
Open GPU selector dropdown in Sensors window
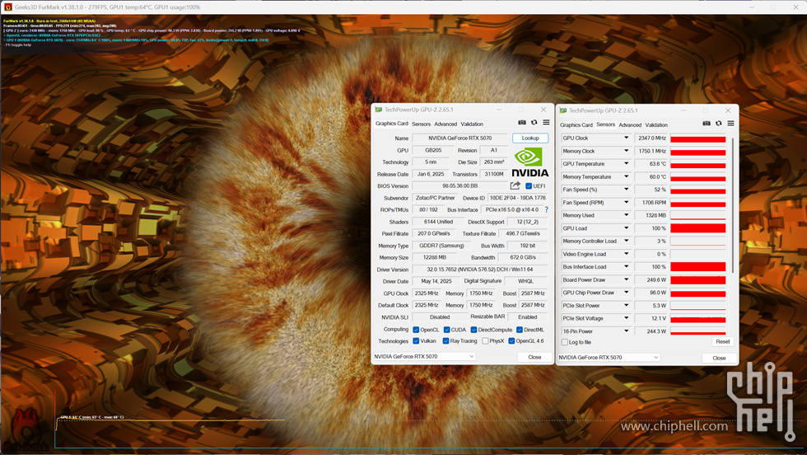tap(609, 357)
